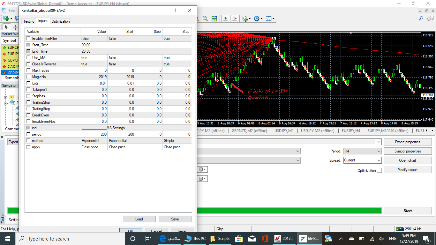Screen dimensions: 436x245
Task: Show hidden system tray icons chevron
Action: pos(341,239)
